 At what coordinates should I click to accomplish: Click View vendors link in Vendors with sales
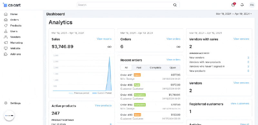(x=241, y=39)
